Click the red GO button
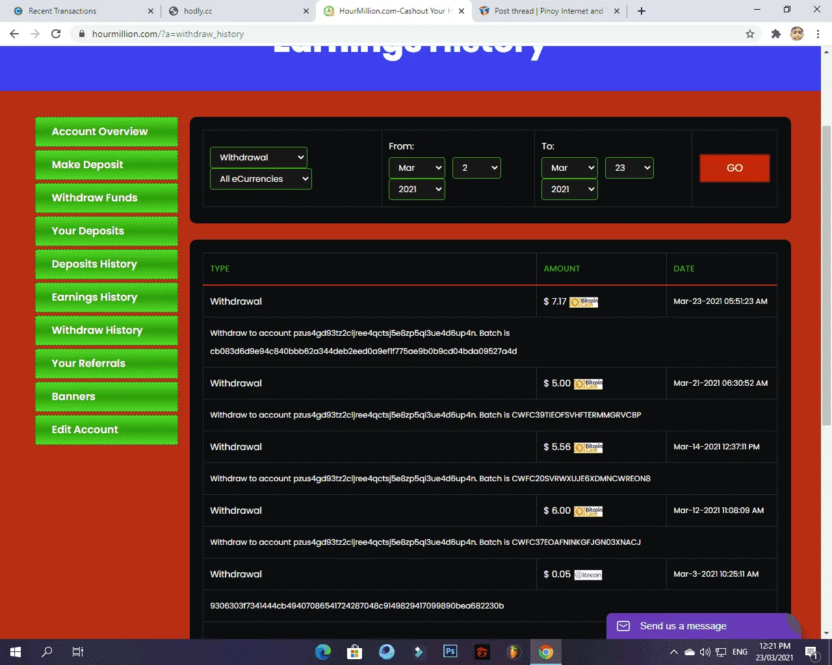 tap(734, 168)
